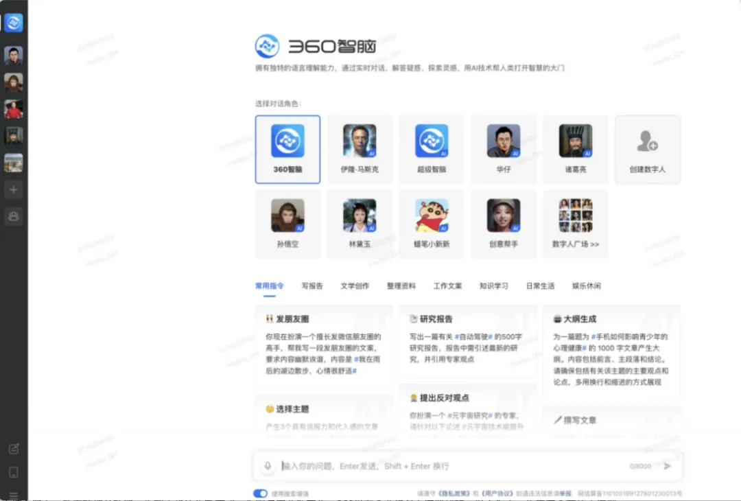Click 创建数字人 to create a digital human
Screen dimensions: 741x501
pos(648,150)
